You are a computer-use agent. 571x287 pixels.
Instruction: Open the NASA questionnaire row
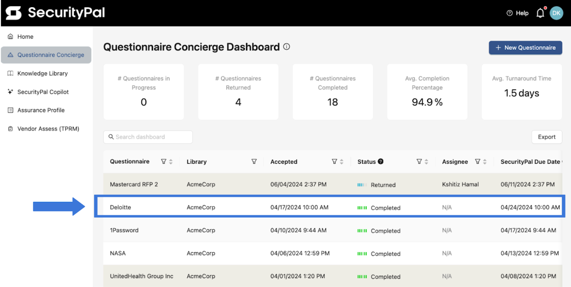click(x=333, y=253)
